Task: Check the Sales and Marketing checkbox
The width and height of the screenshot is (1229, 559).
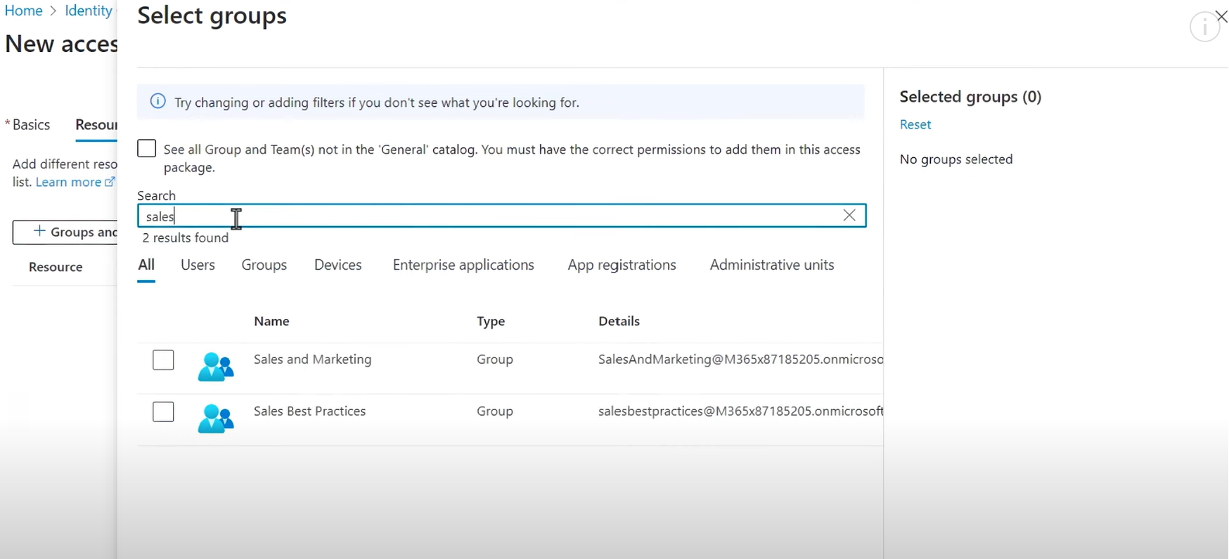Action: click(x=163, y=360)
